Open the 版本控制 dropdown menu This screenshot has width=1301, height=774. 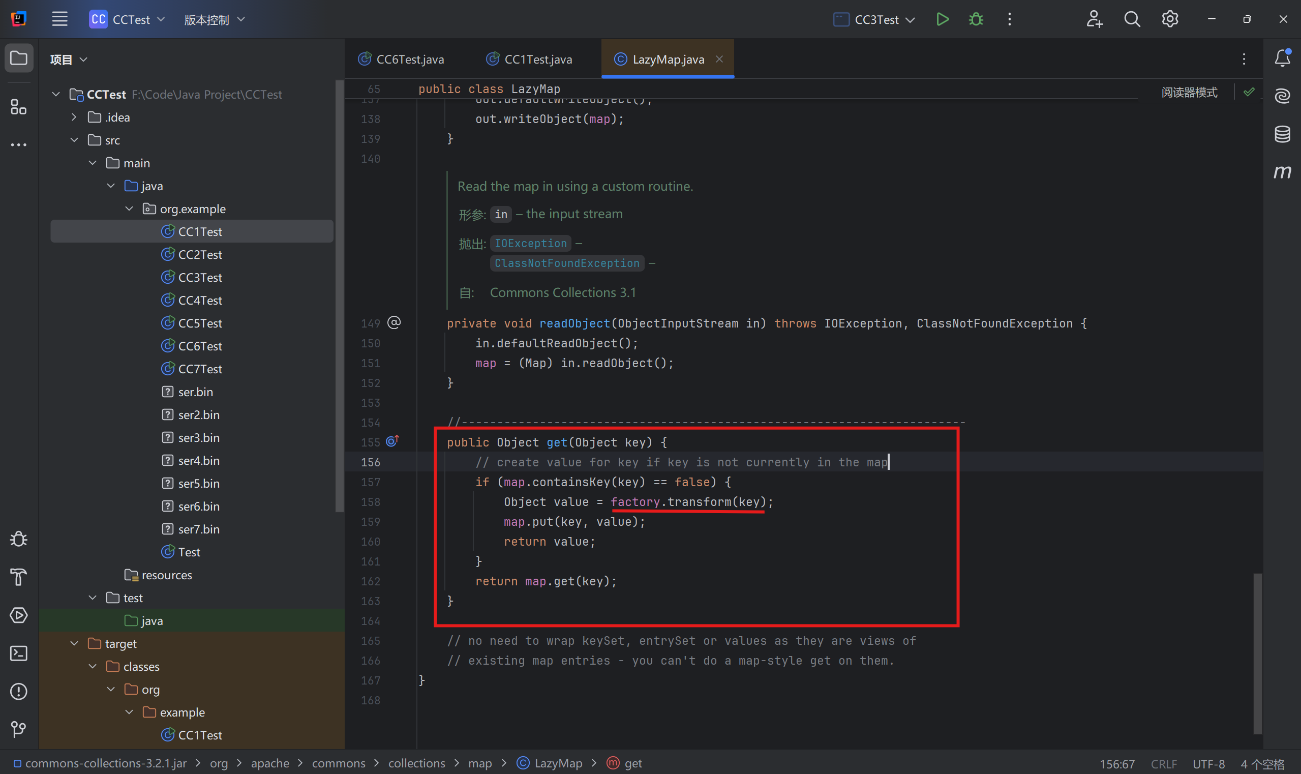click(214, 20)
